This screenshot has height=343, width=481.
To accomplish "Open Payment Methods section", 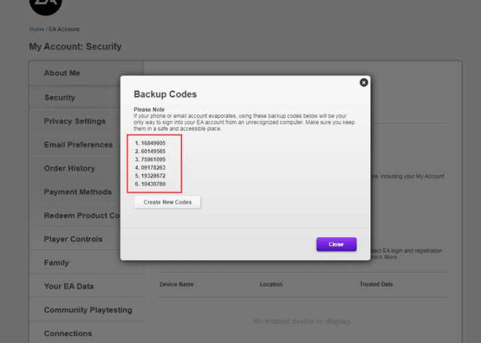I will click(75, 191).
